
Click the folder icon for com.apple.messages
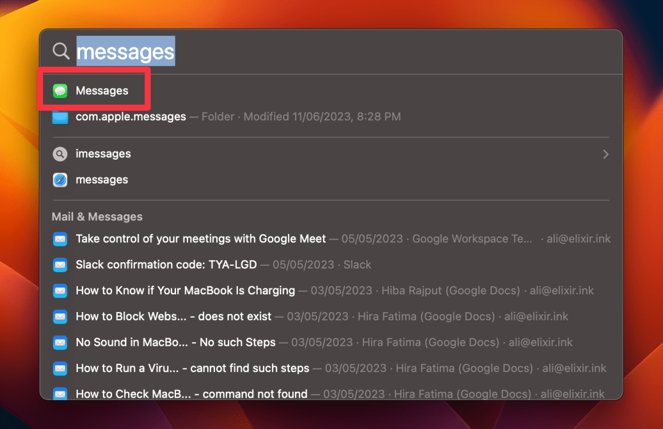pyautogui.click(x=59, y=116)
